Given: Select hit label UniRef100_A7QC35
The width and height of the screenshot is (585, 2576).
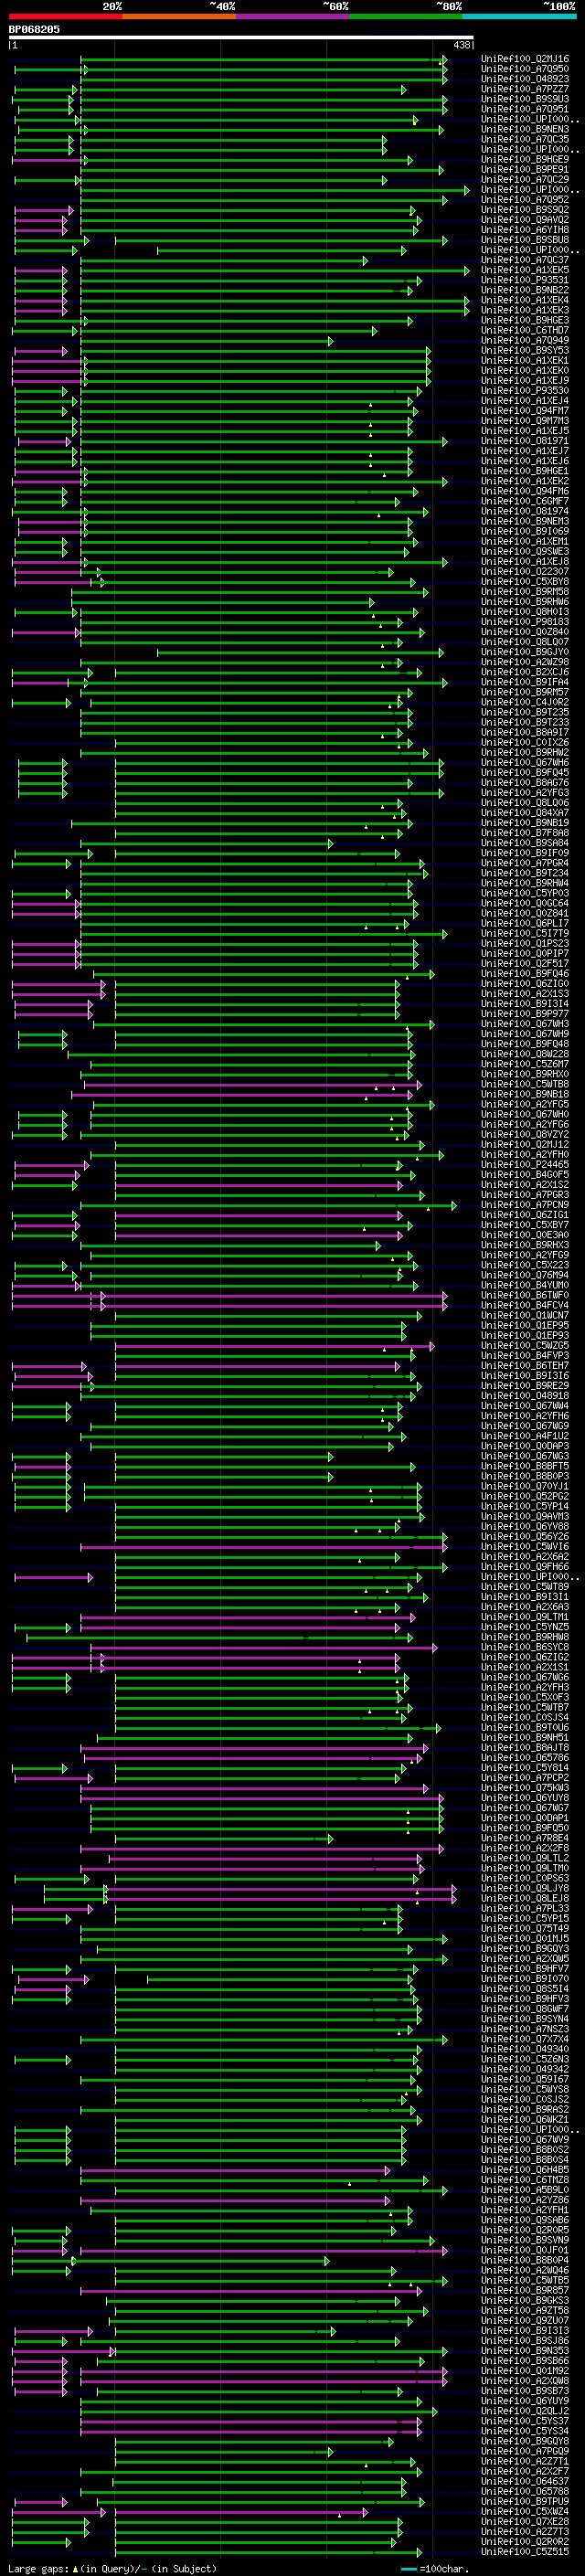Looking at the screenshot, I should tap(525, 139).
